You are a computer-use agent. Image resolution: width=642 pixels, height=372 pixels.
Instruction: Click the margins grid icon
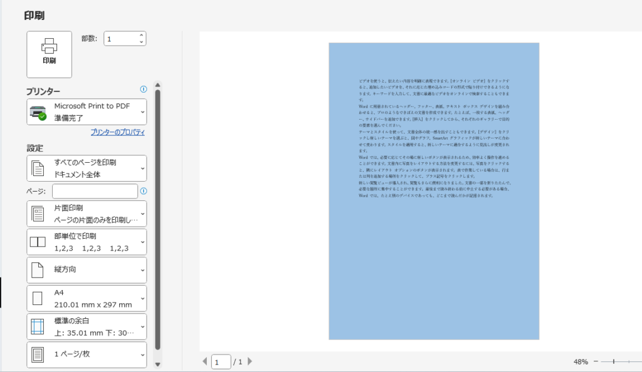click(37, 327)
